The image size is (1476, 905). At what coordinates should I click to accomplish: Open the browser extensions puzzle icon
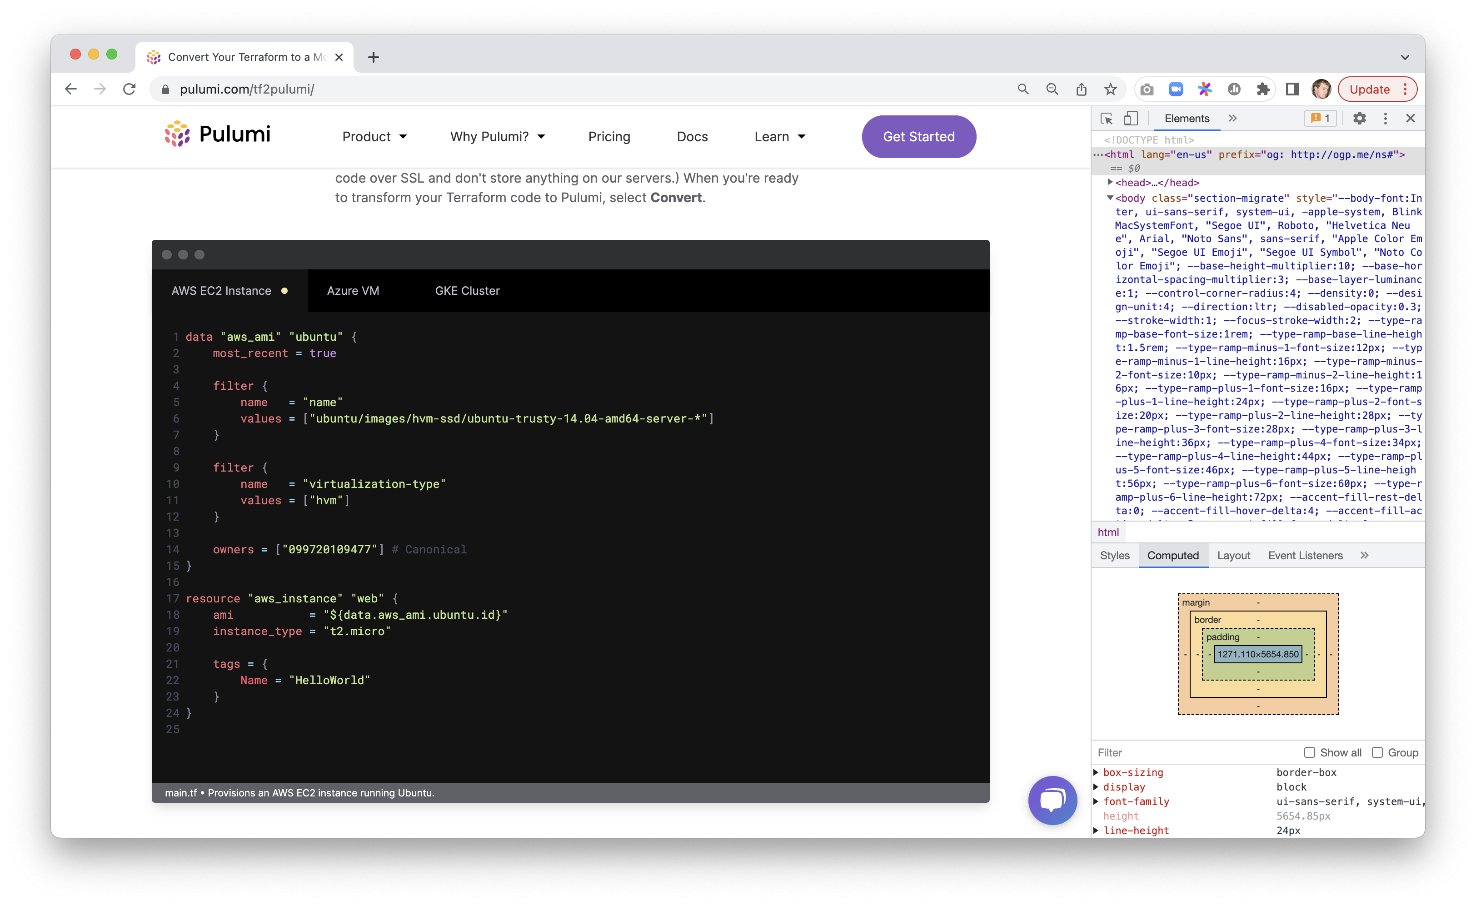point(1263,89)
